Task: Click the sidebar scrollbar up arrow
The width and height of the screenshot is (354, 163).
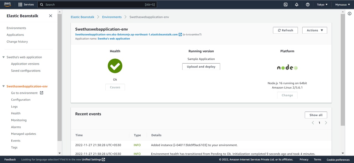Action: pos(59,12)
